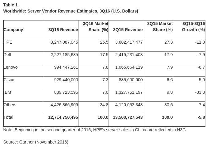
Task: Click IBM's 3Q16 market share 7.0
Action: click(x=105, y=92)
